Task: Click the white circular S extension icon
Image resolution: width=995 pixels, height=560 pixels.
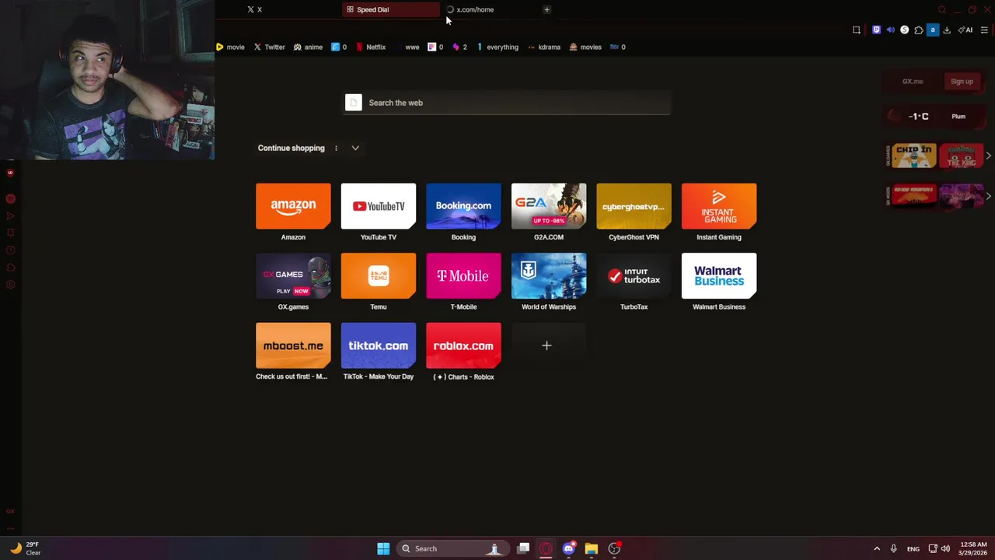Action: click(904, 30)
